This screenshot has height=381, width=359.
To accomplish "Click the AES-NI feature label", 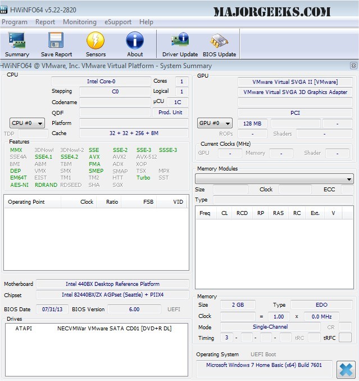I will click(20, 185).
